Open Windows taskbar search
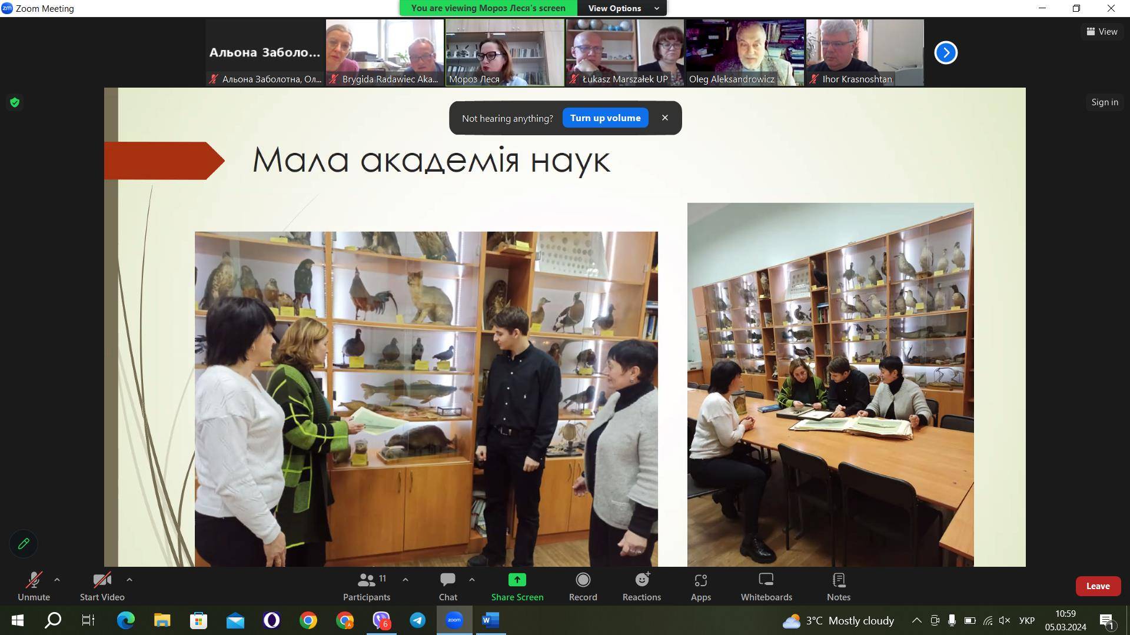The image size is (1130, 635). pyautogui.click(x=53, y=620)
